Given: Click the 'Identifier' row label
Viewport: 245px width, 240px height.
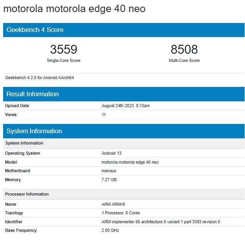Looking at the screenshot, I should tap(14, 222).
